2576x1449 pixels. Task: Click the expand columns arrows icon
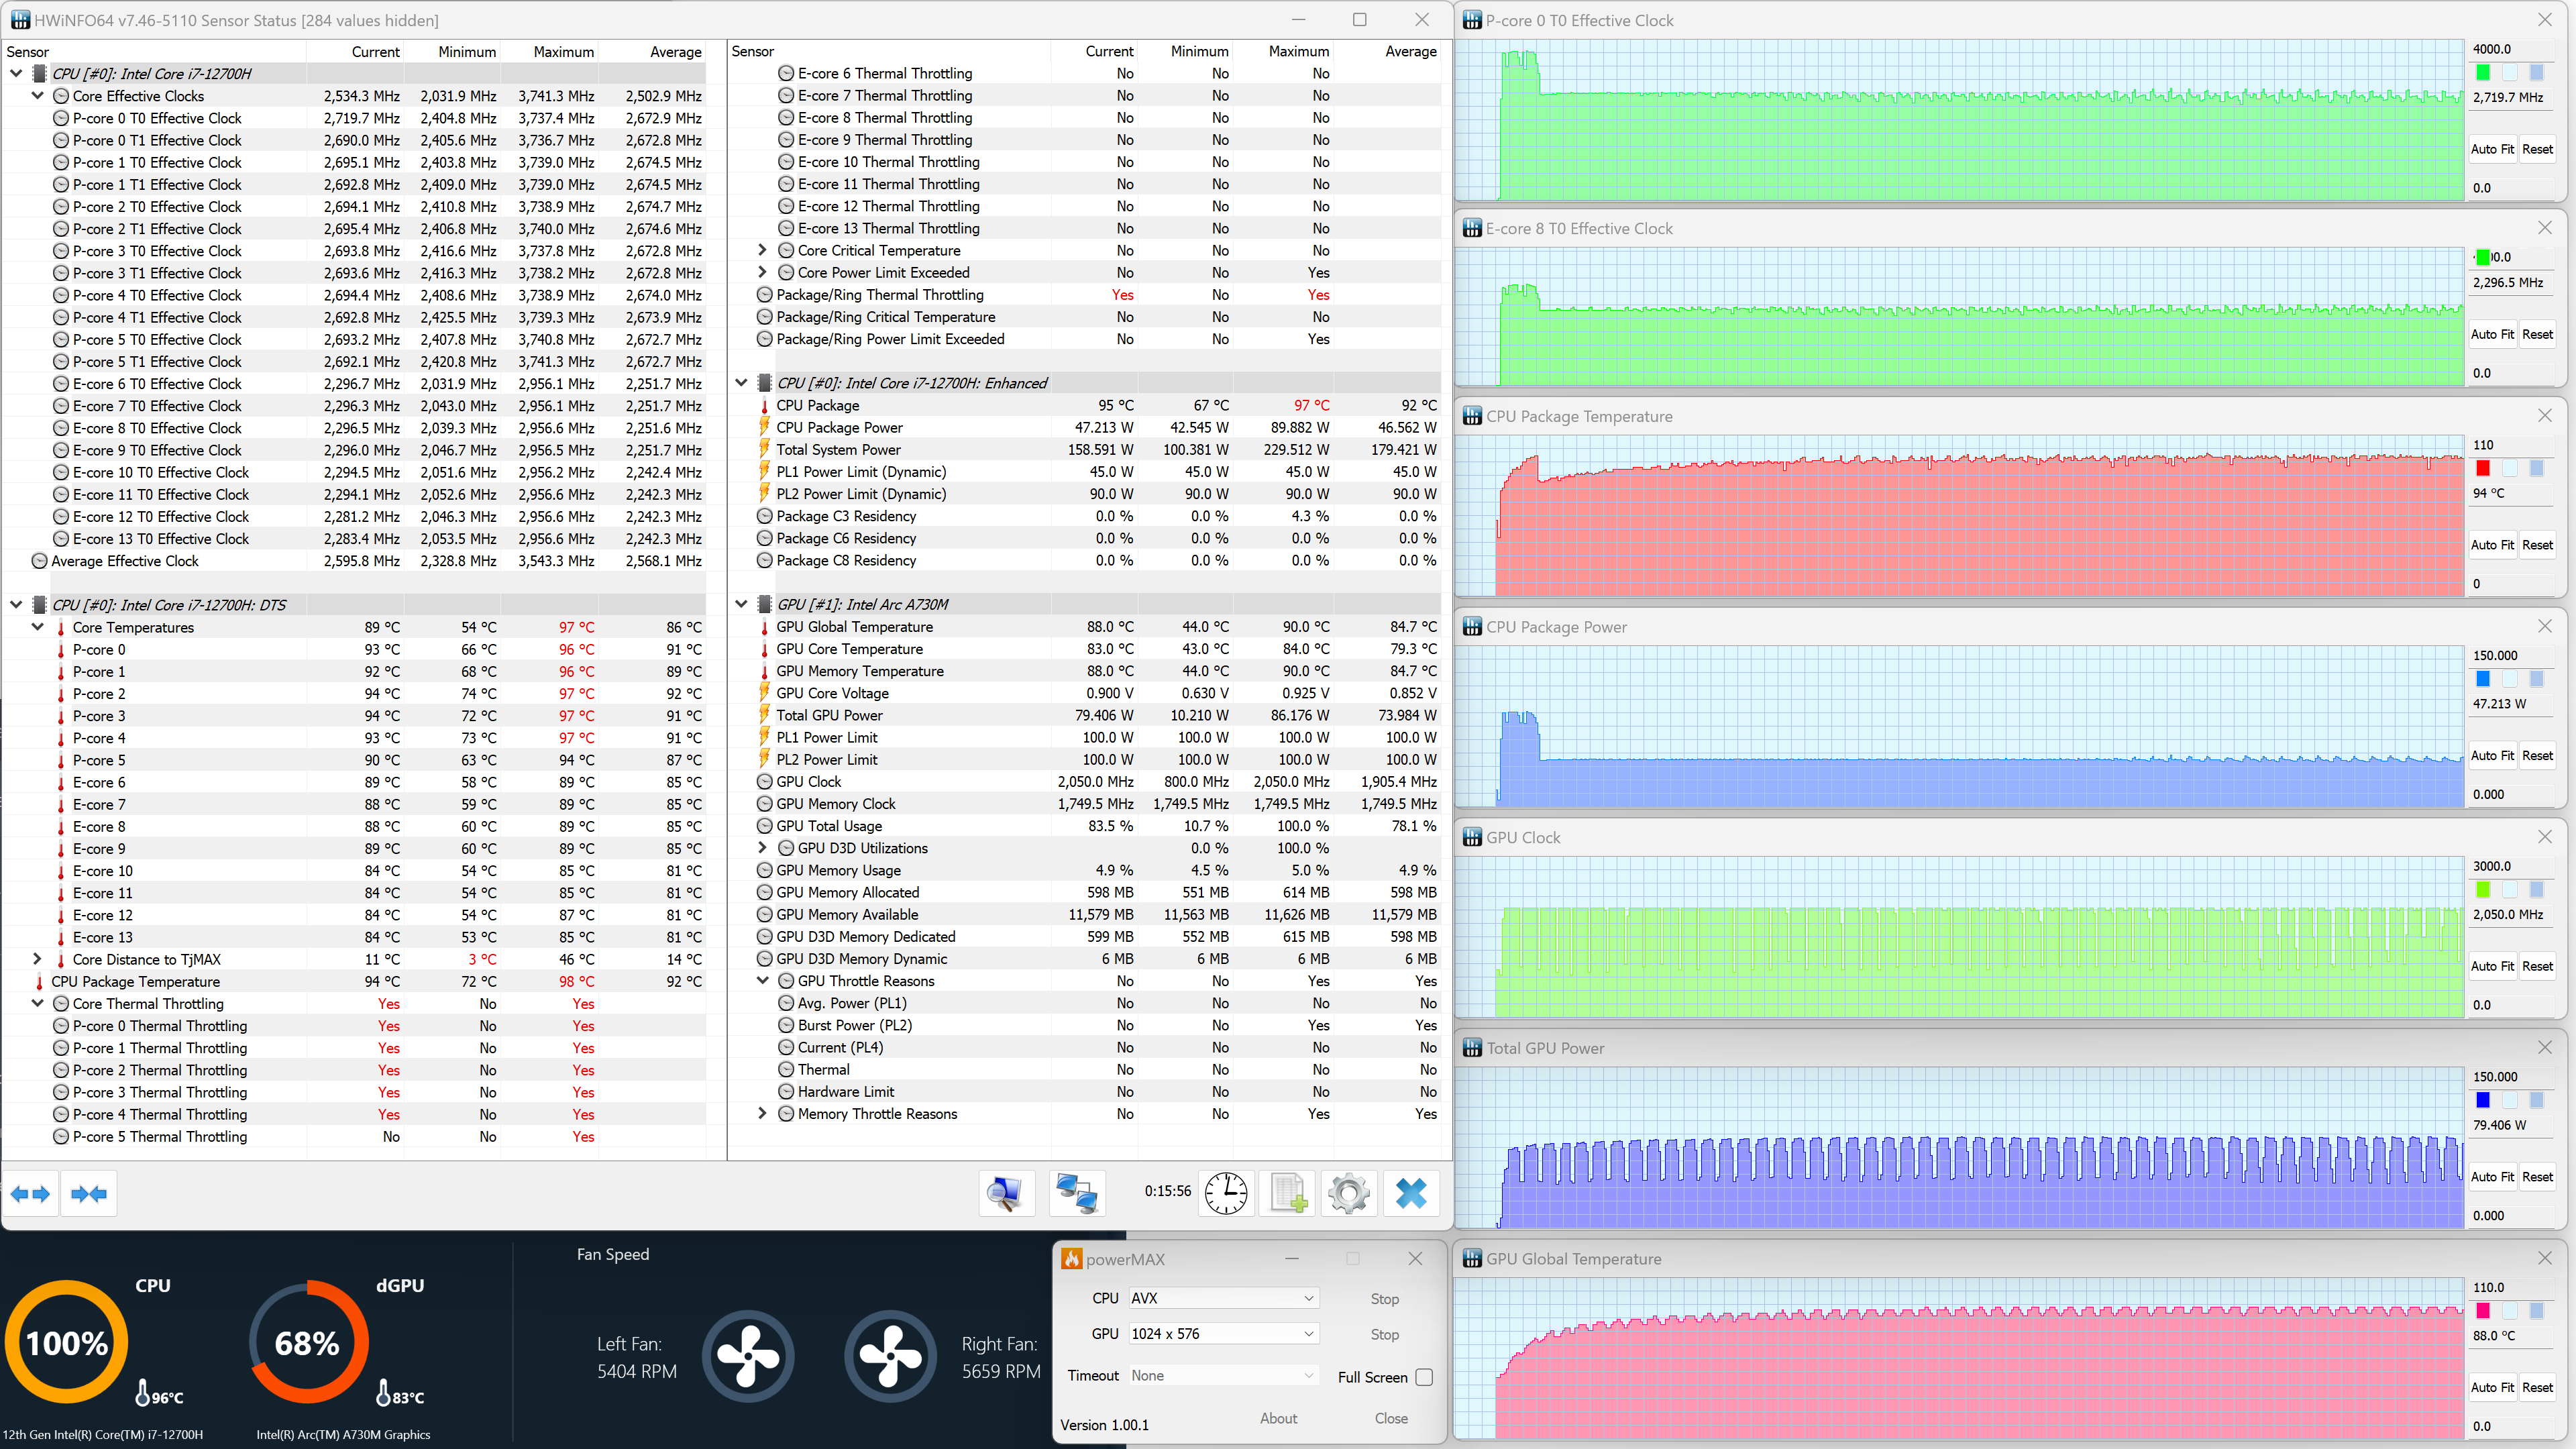[30, 1194]
